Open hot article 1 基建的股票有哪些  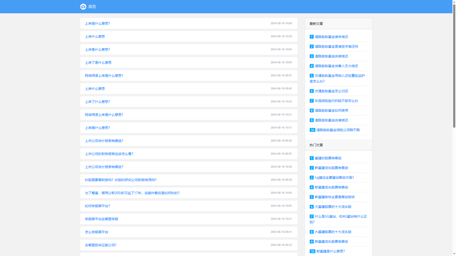328,158
